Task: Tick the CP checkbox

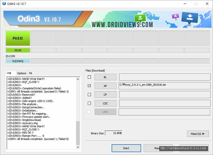Action: [89, 94]
